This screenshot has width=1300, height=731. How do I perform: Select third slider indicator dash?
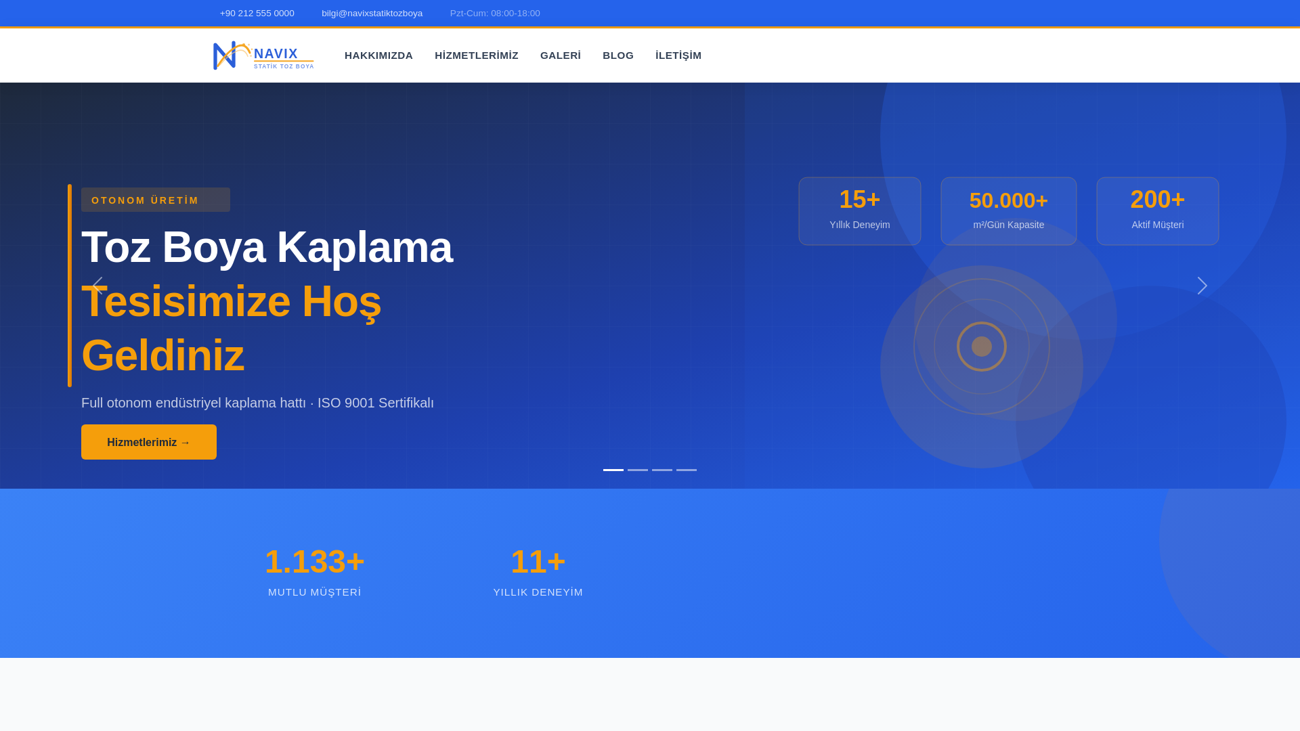(662, 470)
